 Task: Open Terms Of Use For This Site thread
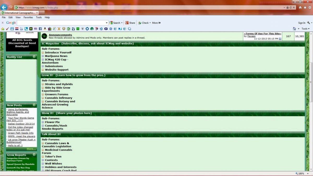click(263, 34)
